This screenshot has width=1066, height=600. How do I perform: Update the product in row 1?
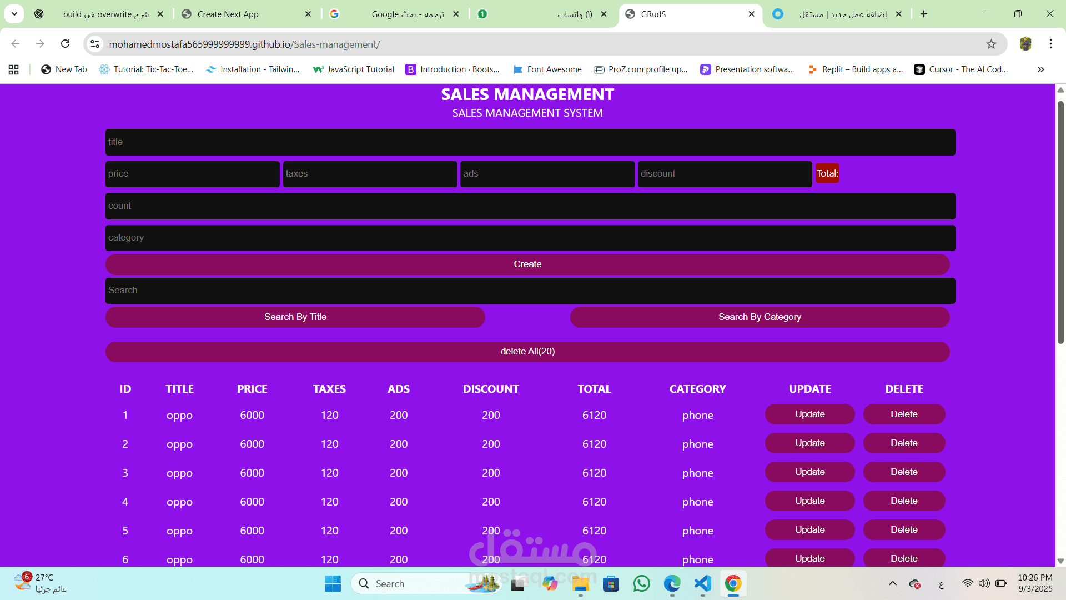coord(810,414)
